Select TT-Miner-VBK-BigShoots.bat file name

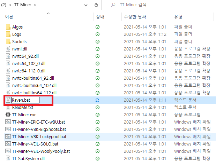39,129
